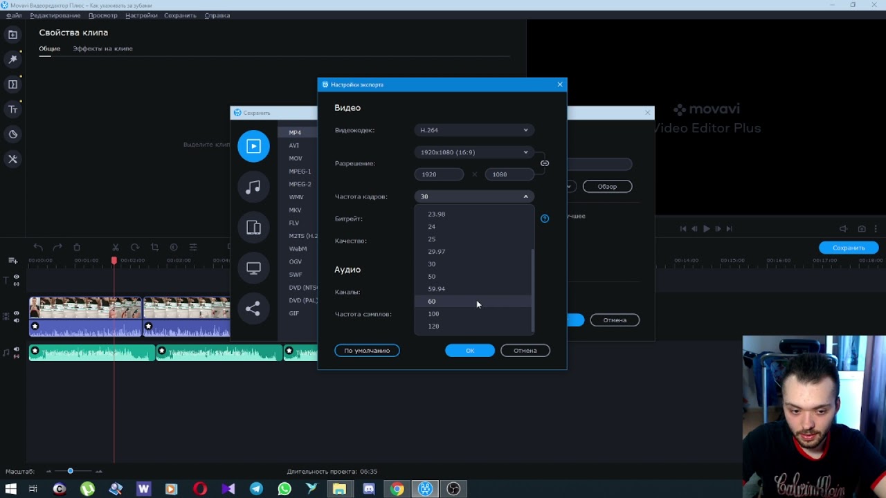Click the crop icon in timeline toolbar
Screen dimensions: 886x498
(x=154, y=248)
